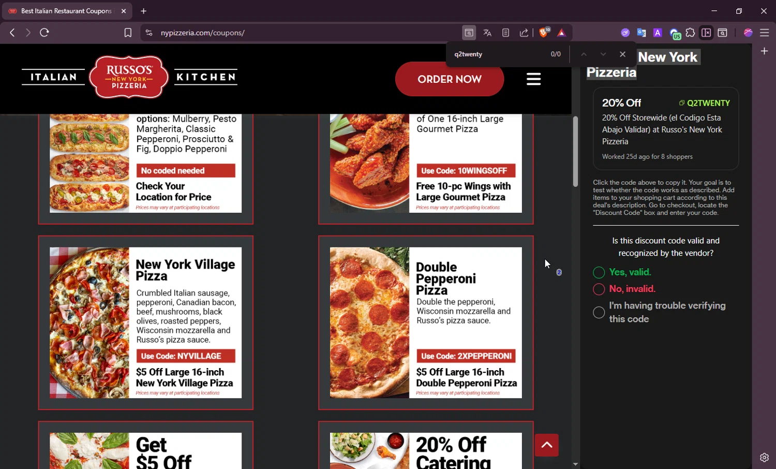Click the 'Double Pepperoni Pizza' heading

pos(446,279)
